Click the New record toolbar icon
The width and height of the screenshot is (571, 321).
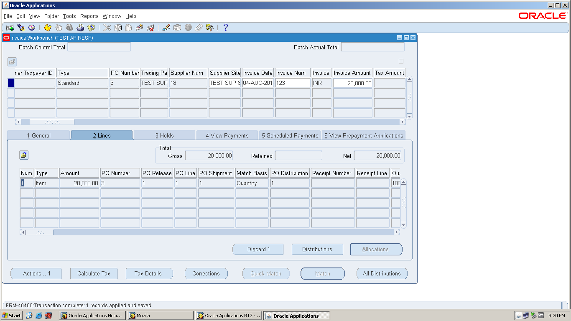tap(10, 28)
